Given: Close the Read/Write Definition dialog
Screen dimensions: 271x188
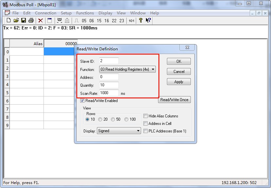Looking at the screenshot, I should click(x=187, y=47).
